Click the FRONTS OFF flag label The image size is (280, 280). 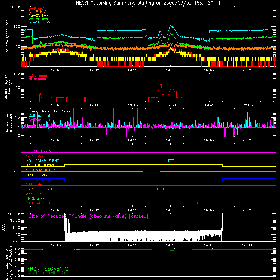tap(37, 198)
